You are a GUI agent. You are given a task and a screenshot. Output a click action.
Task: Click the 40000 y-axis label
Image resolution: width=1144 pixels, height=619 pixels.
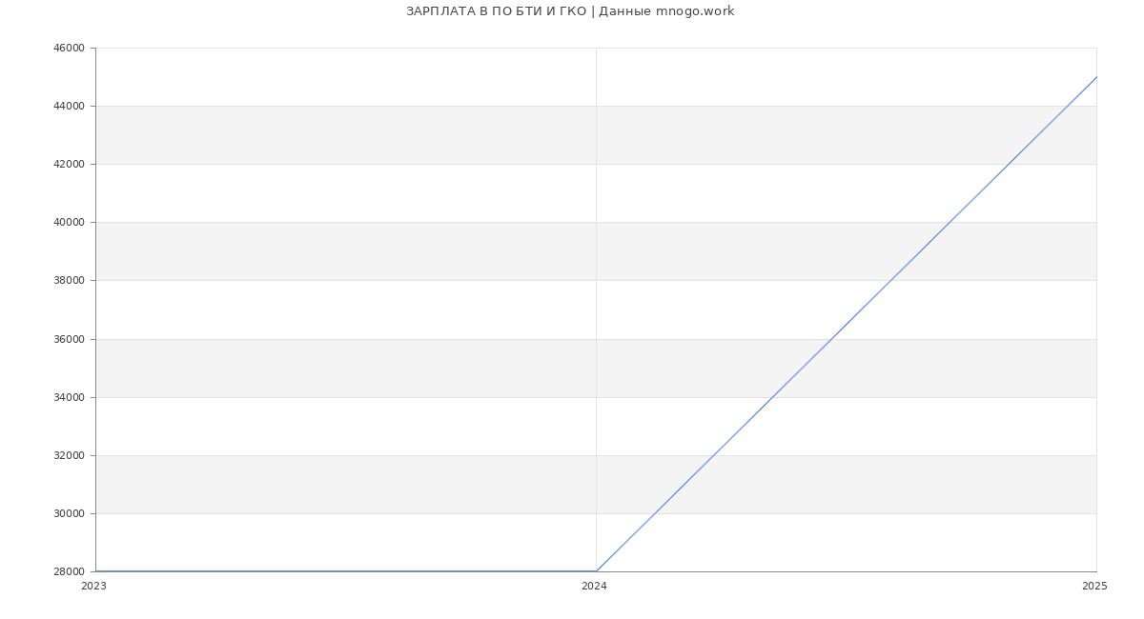pos(71,222)
